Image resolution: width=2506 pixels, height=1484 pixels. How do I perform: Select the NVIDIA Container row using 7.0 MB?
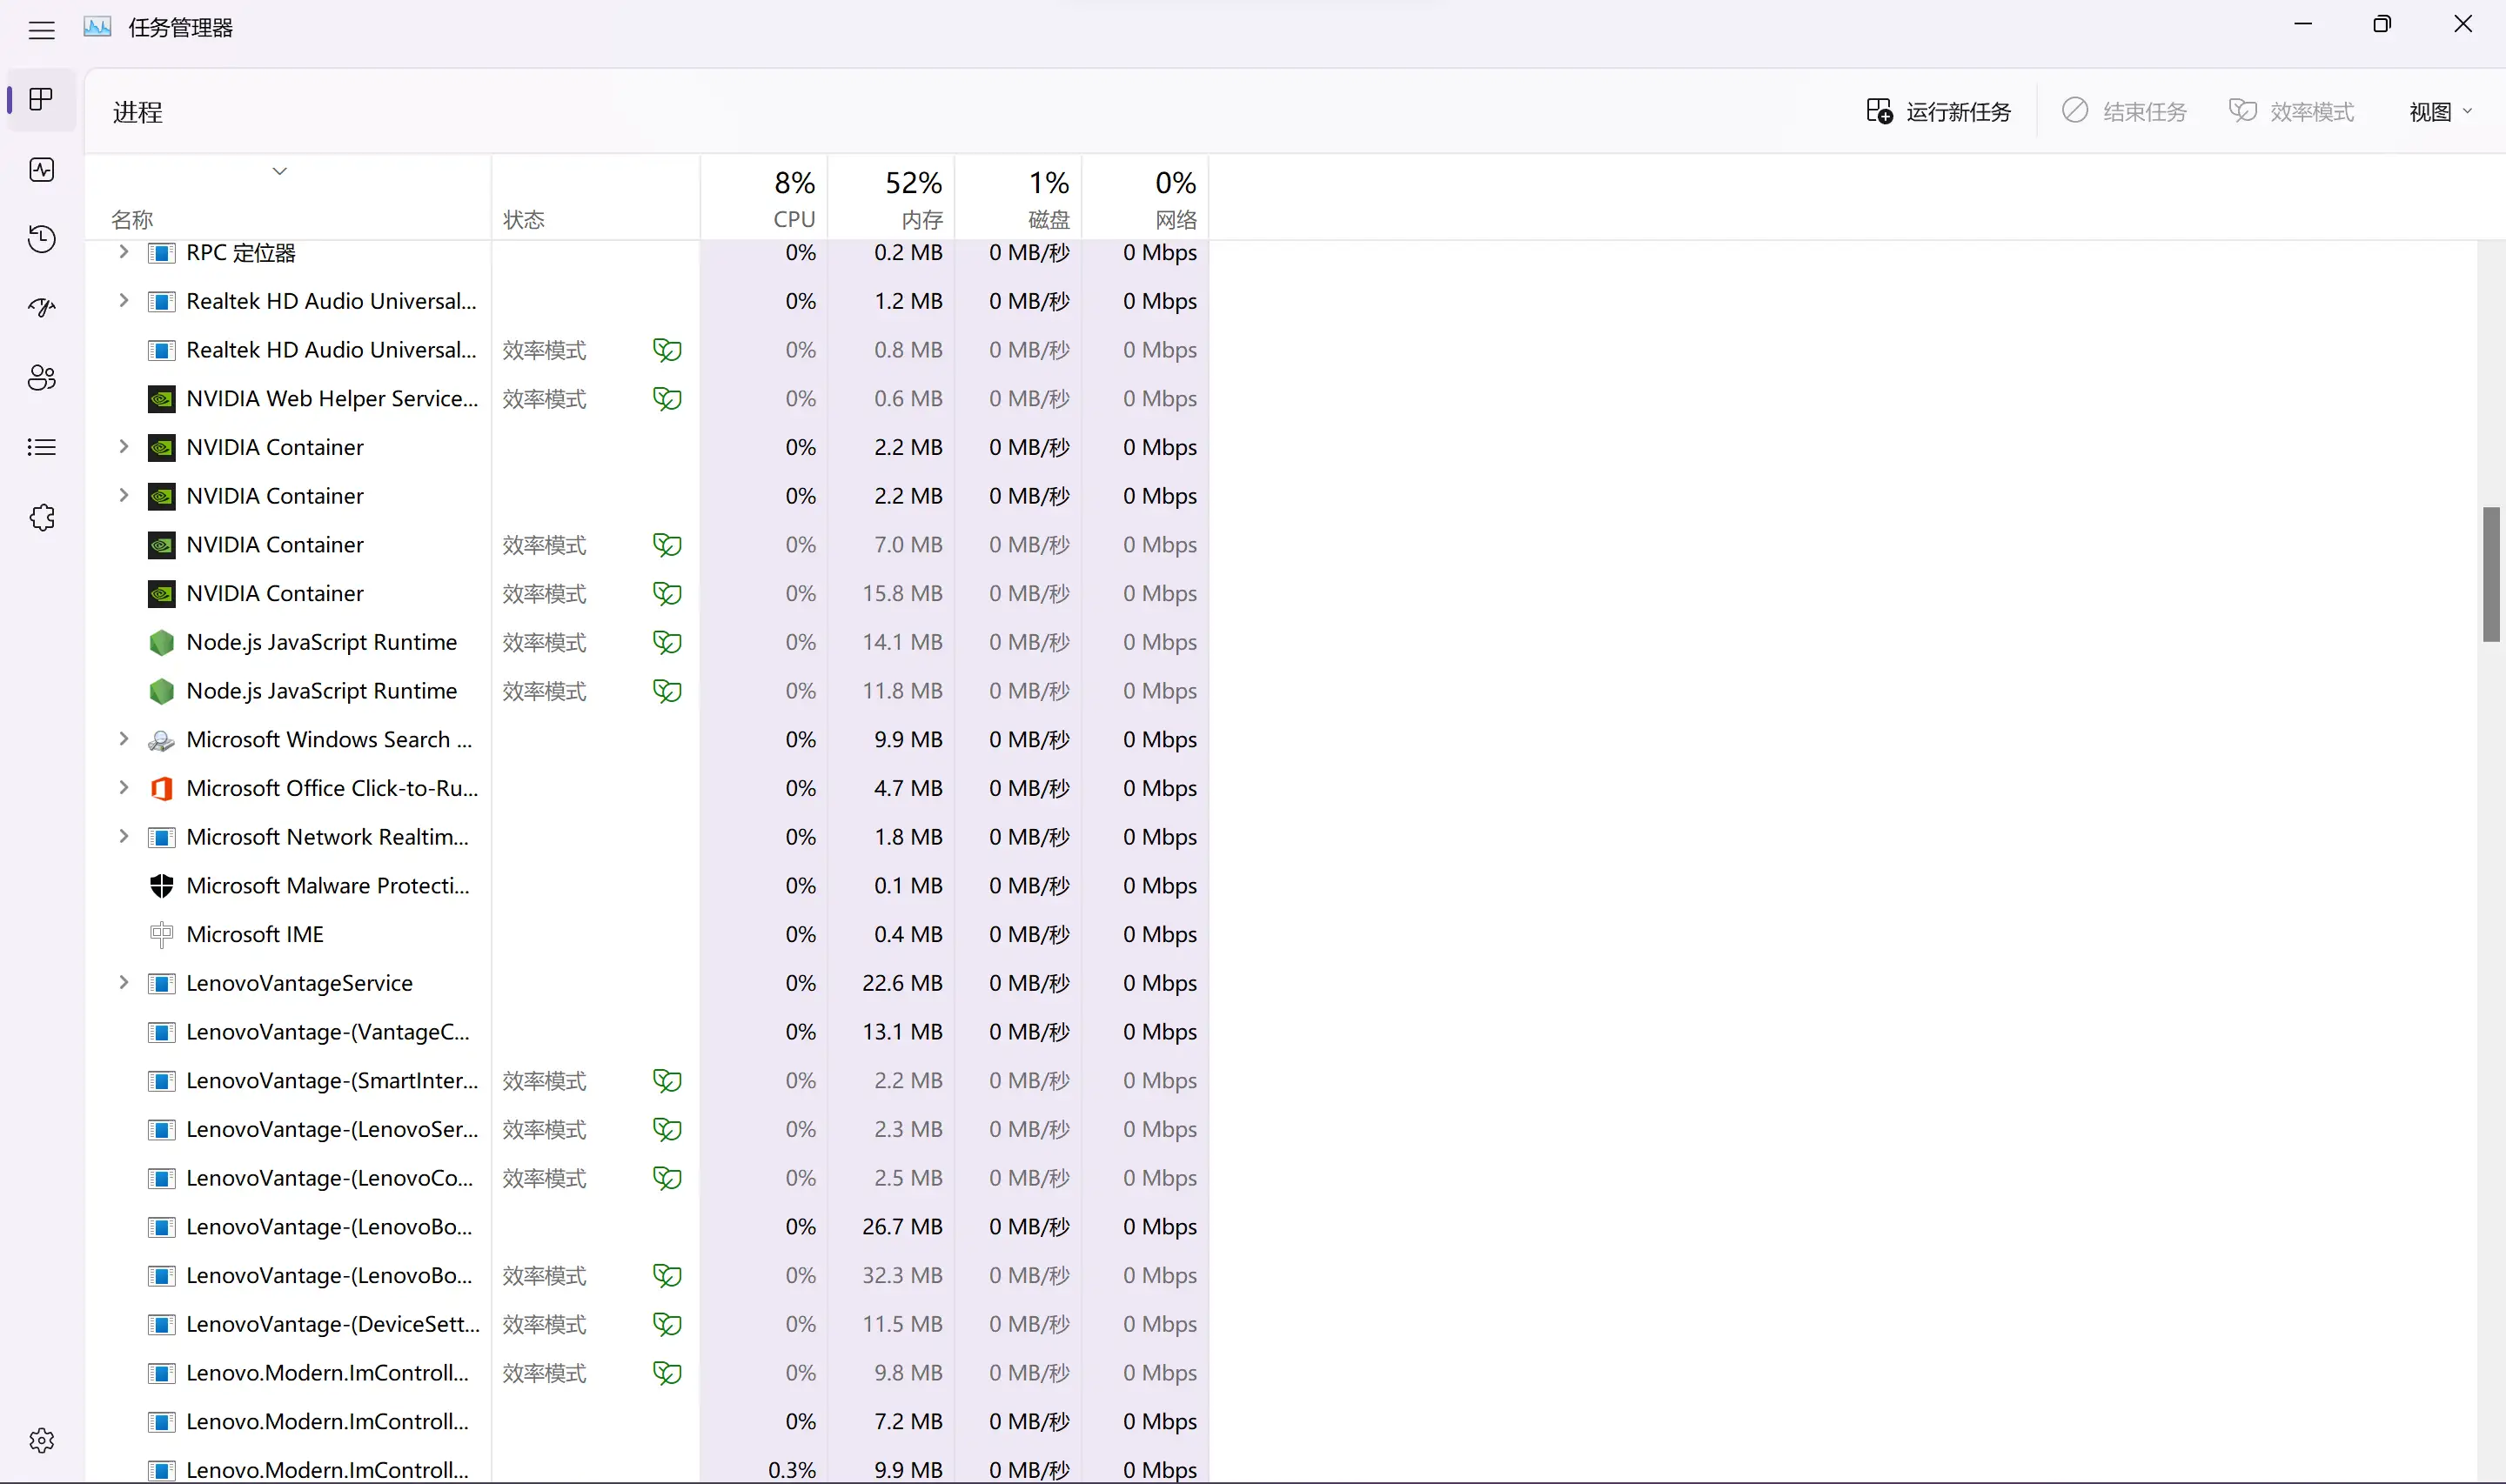[647, 545]
